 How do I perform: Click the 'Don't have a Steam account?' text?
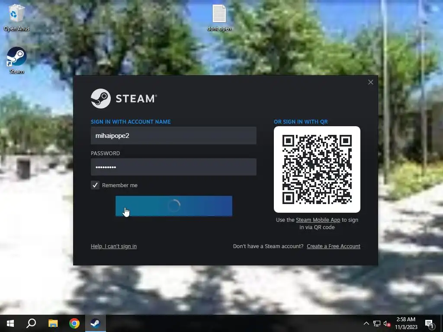268,246
